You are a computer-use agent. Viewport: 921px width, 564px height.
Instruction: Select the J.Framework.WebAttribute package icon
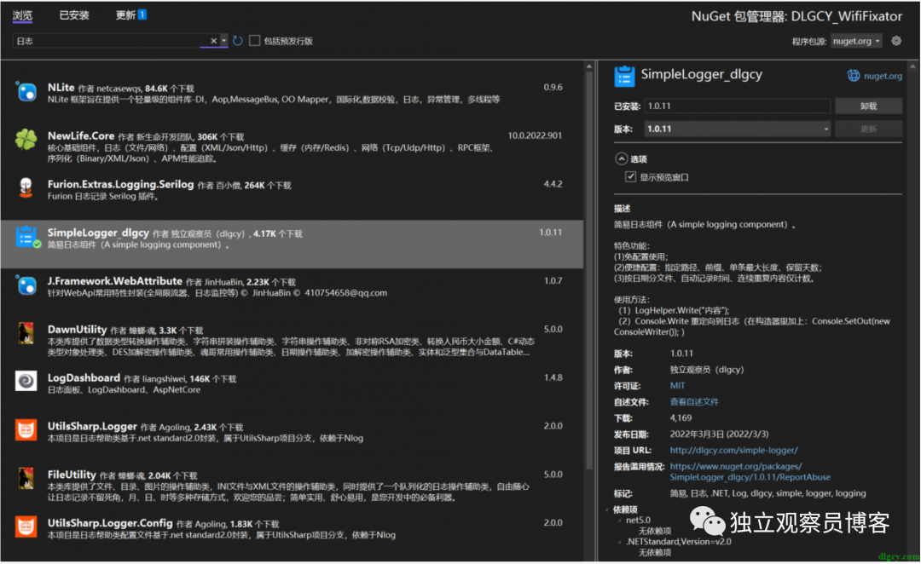[x=26, y=285]
